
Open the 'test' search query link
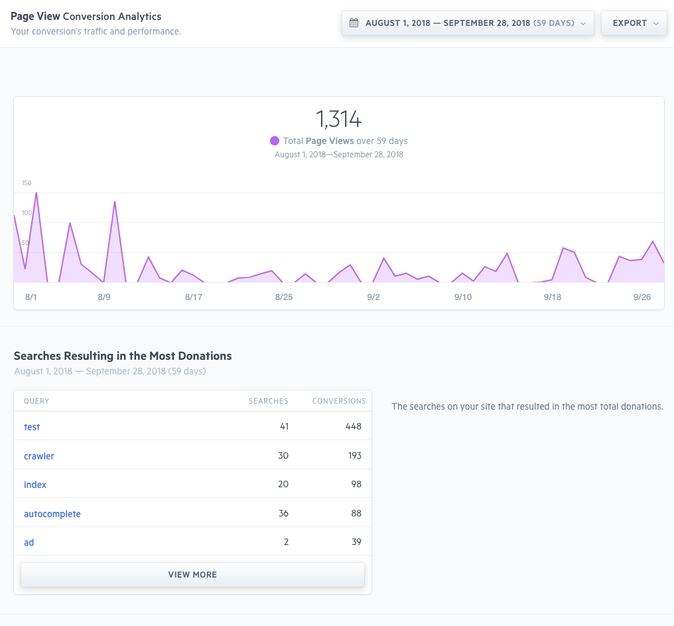click(32, 427)
